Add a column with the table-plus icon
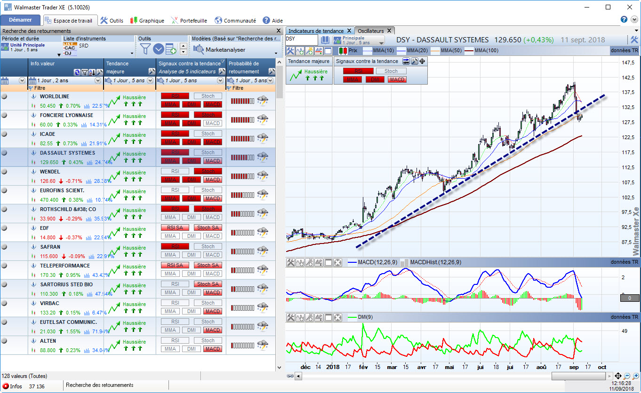 [171, 49]
